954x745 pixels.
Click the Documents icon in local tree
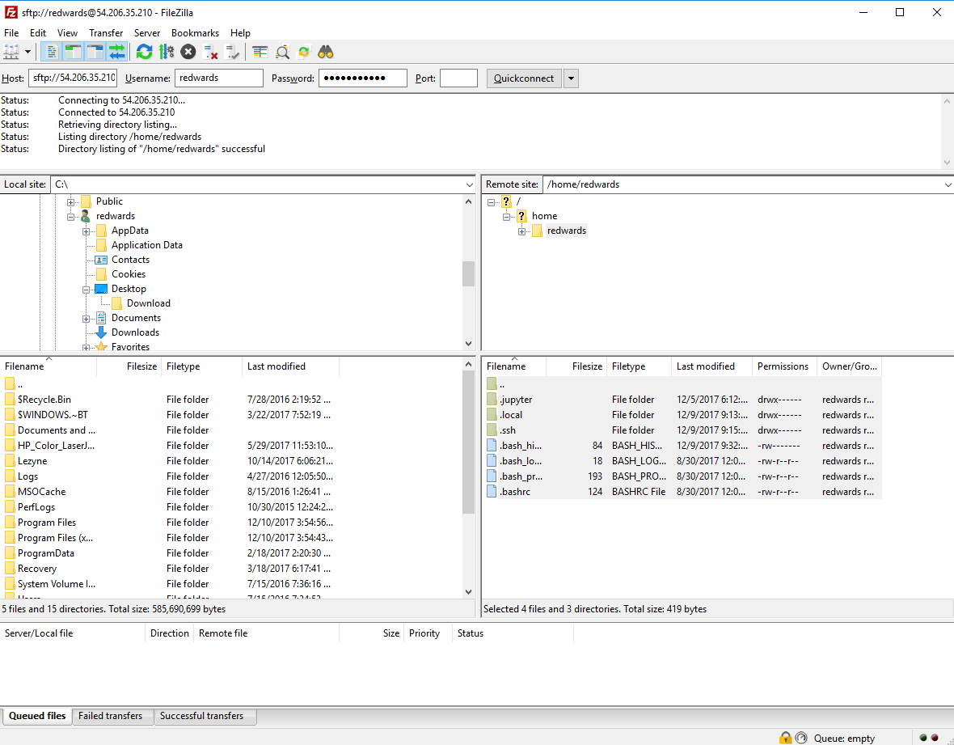[102, 318]
